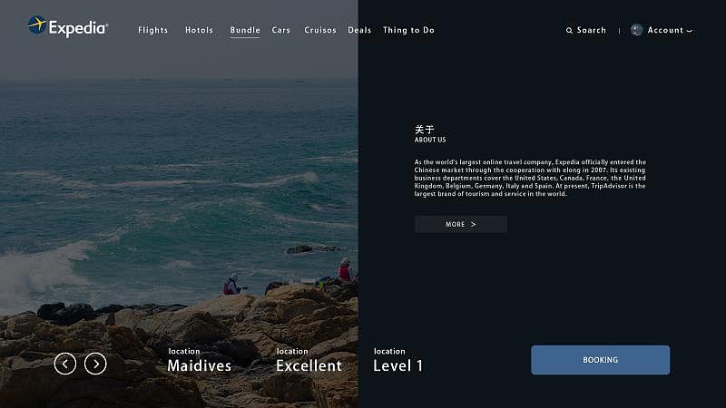Select the Bundle tab
The image size is (726, 408).
(245, 30)
